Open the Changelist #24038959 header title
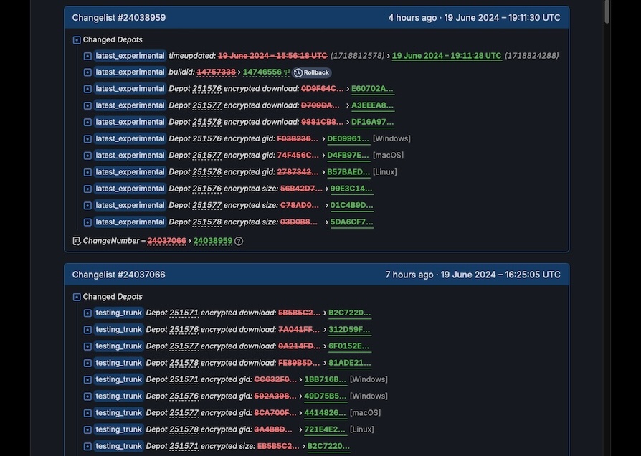Image resolution: width=641 pixels, height=456 pixels. pyautogui.click(x=118, y=17)
